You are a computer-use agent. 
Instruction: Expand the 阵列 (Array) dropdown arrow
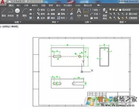tap(67, 18)
